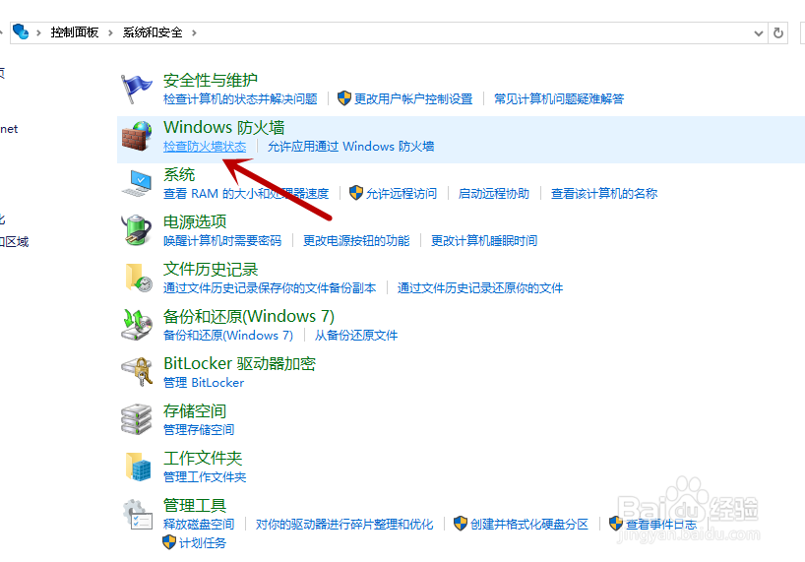
Task: Click 更改用户帐户控制设置 link
Action: click(x=413, y=98)
